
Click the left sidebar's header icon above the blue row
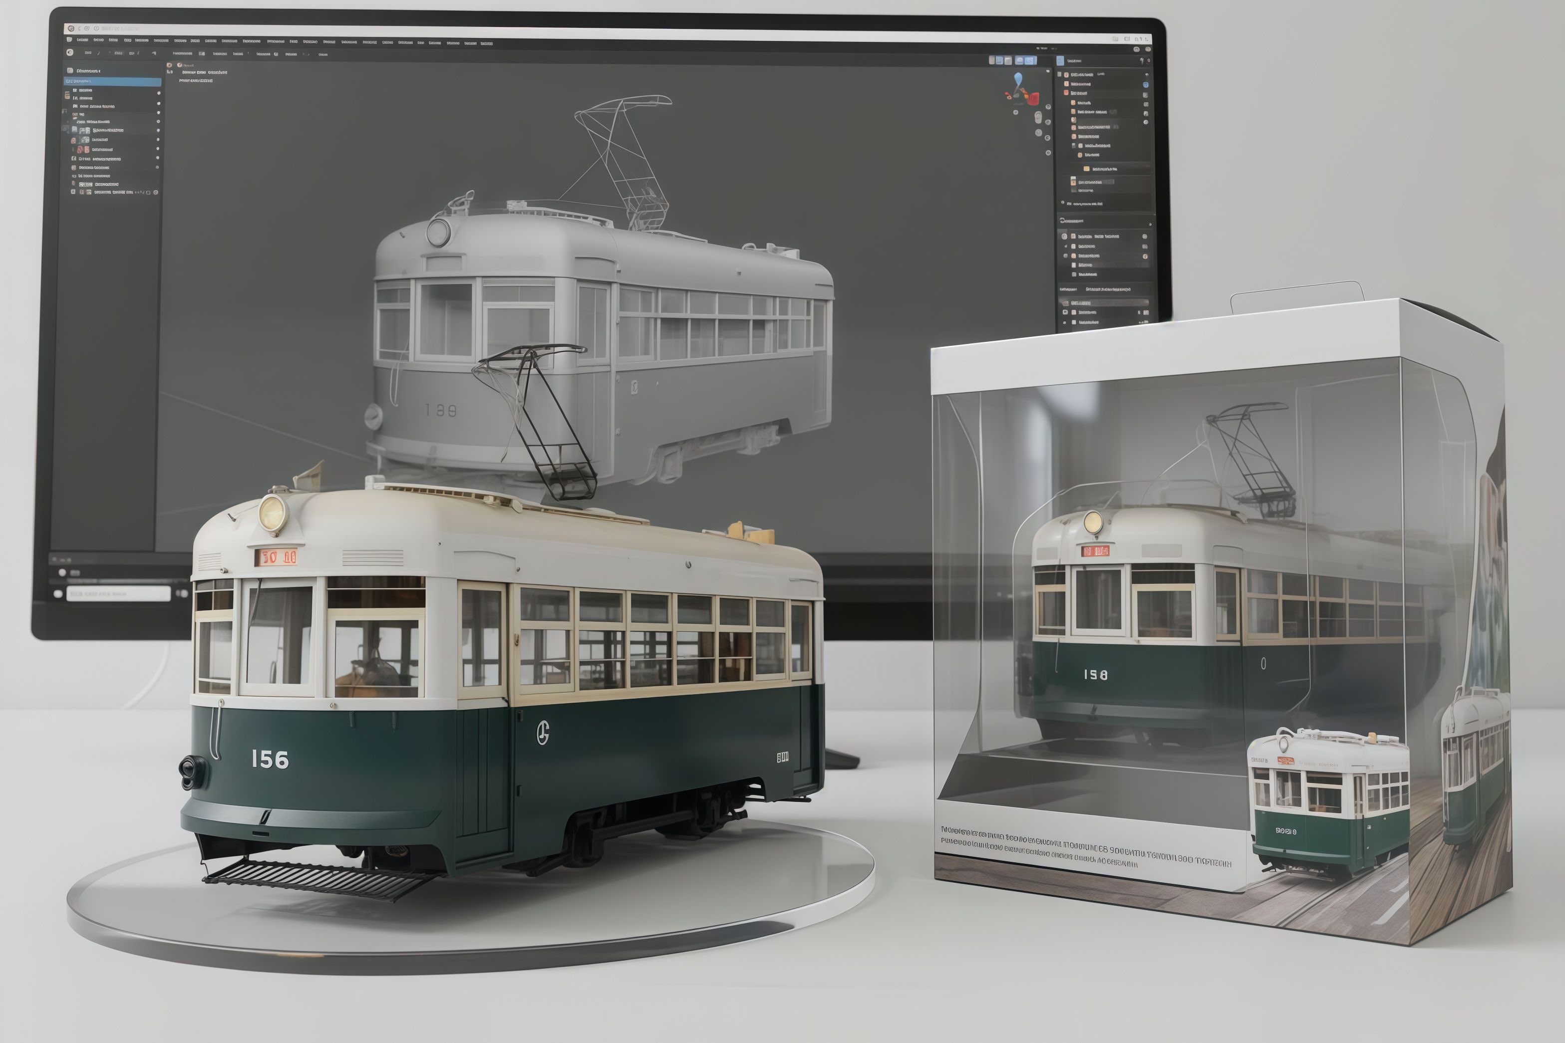tap(70, 70)
